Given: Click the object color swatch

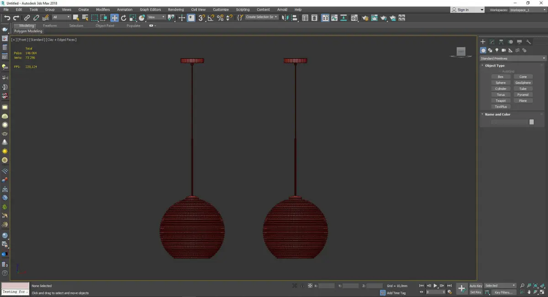Looking at the screenshot, I should pyautogui.click(x=532, y=122).
